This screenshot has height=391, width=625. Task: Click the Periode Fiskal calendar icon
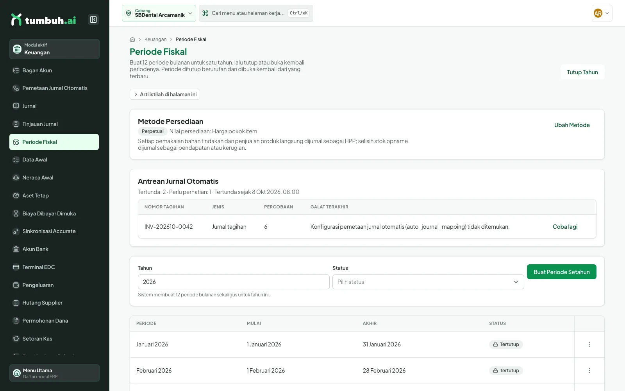tap(16, 142)
